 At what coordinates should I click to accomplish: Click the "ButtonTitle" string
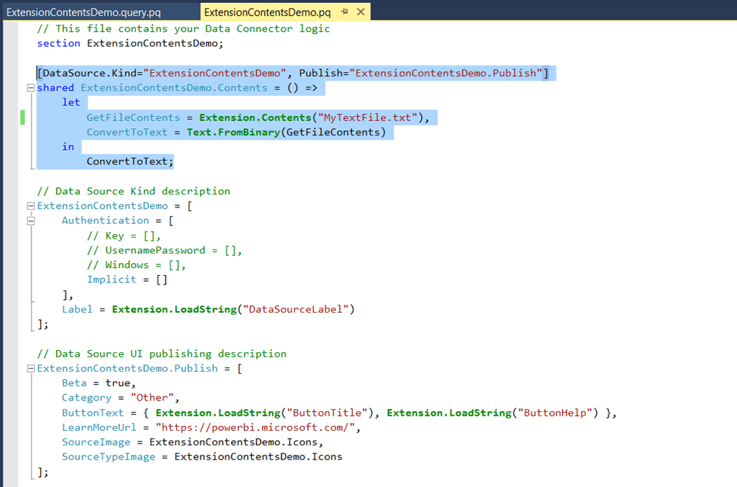pos(327,413)
